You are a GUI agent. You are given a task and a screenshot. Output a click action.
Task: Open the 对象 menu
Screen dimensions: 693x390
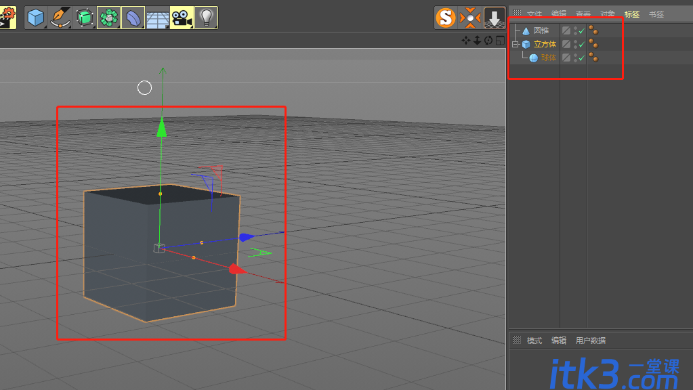(608, 14)
